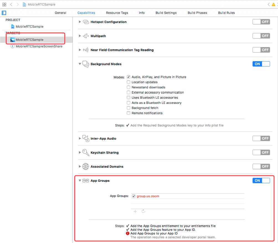
Task: Click the MobileRTCSampleScreenShare extension icon
Action: [12, 46]
